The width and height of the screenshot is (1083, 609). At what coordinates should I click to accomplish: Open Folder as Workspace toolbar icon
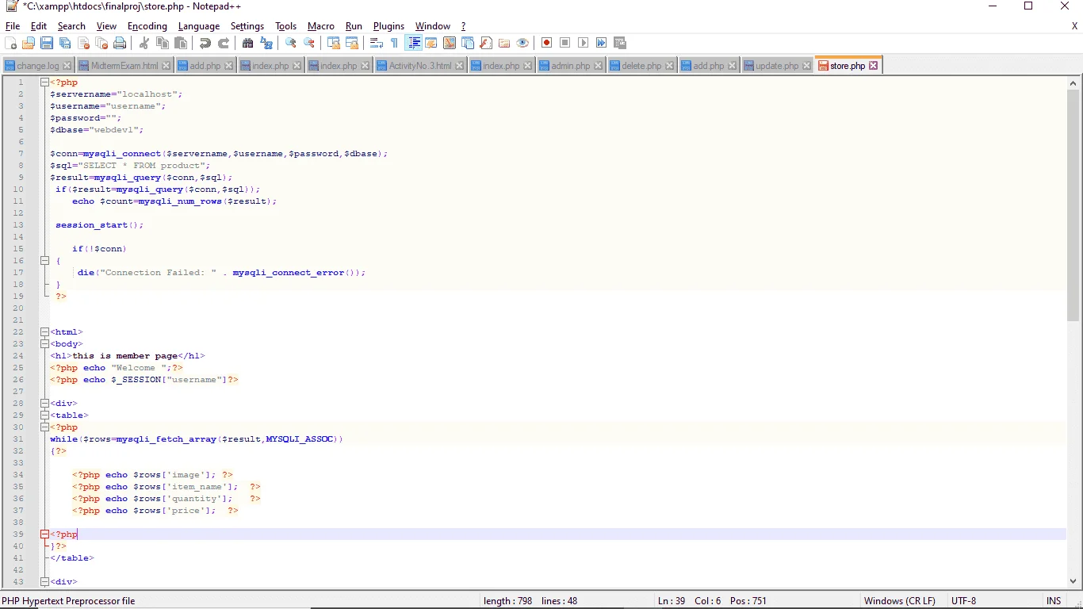coord(504,43)
